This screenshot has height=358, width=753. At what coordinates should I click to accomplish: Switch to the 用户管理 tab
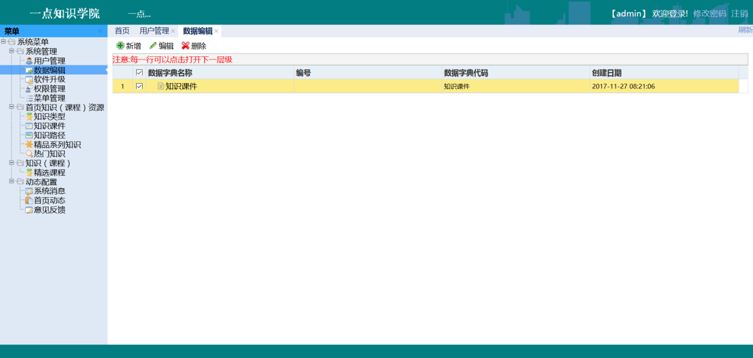154,31
